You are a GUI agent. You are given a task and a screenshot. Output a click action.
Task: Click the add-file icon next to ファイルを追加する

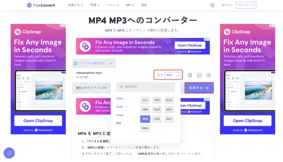coord(76,63)
